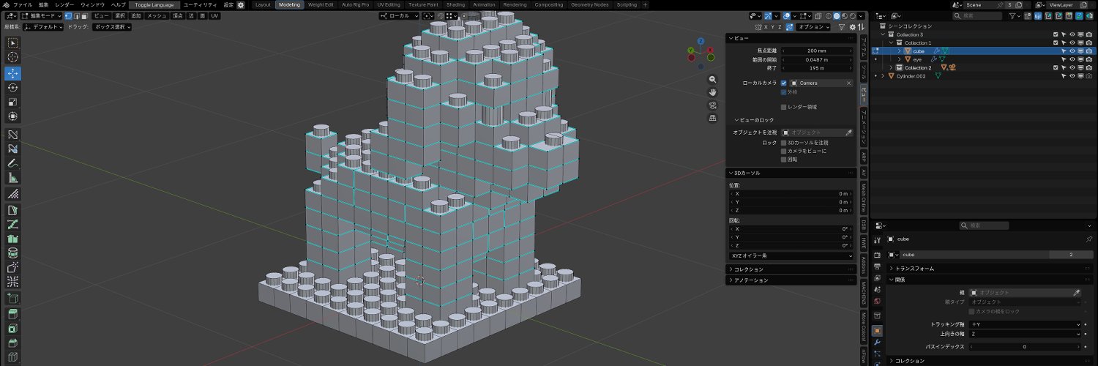This screenshot has height=366, width=1098.
Task: Open the トラッキング軸 +Y dropdown
Action: tap(1025, 324)
